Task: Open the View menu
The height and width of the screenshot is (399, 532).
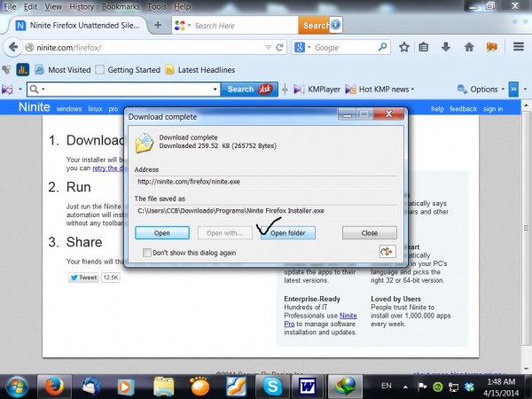Action: (x=53, y=6)
